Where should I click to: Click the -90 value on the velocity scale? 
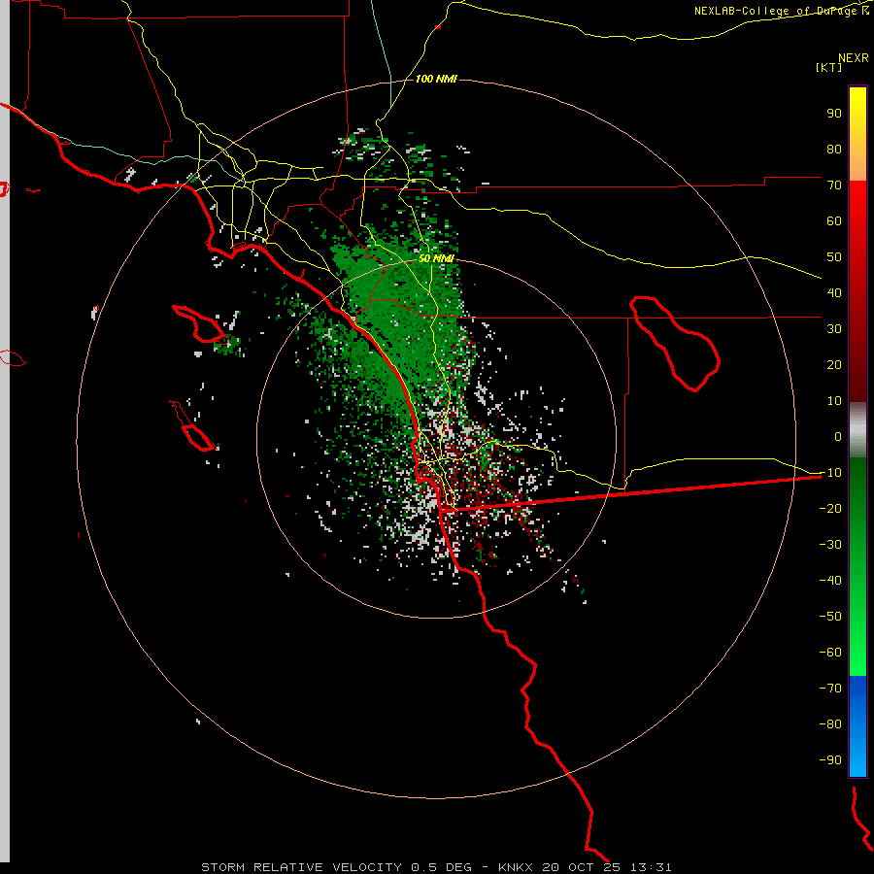[830, 759]
